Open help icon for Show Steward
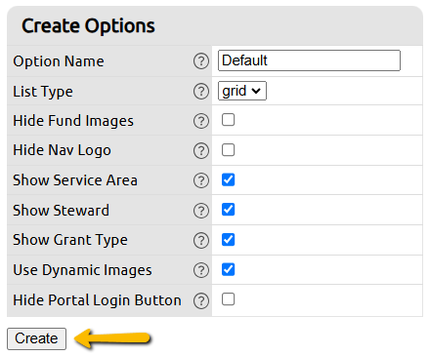Image resolution: width=429 pixels, height=356 pixels. point(201,211)
